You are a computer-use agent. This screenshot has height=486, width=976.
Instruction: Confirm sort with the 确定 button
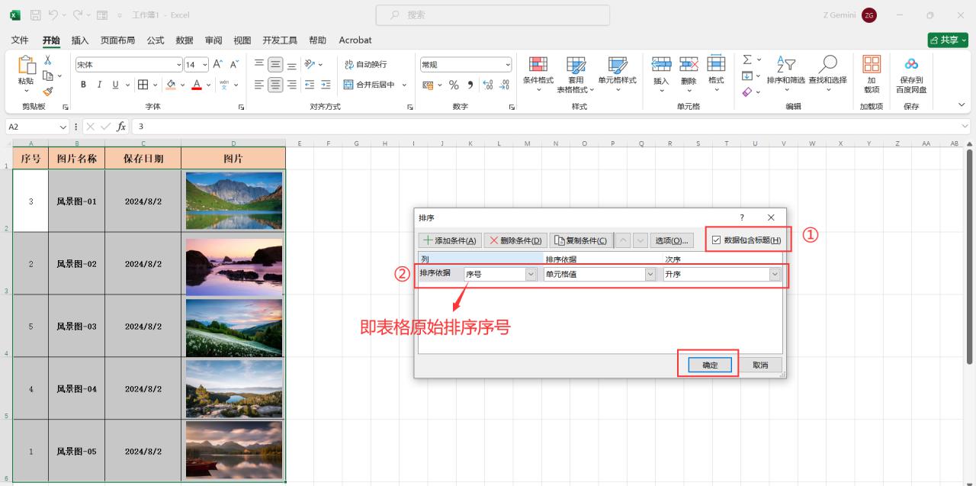click(x=709, y=365)
